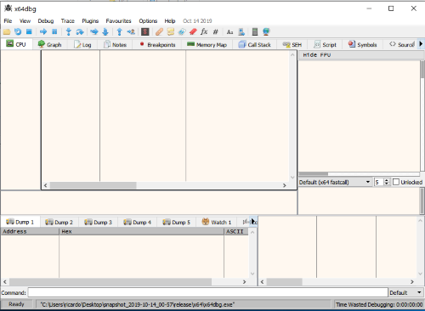Screen dimensions: 425x311
Task: Click the Patches bandage icon
Action: [159, 31]
